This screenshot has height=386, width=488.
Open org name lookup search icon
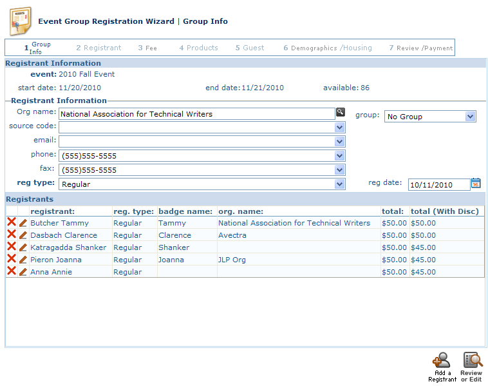341,112
